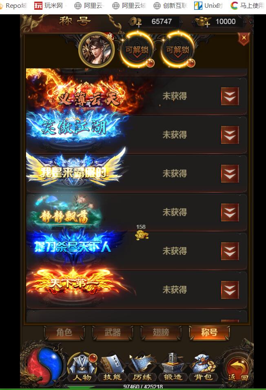Expand the 静静飘荡 title details
Viewport: 266px width, 390px height.
[x=230, y=212]
